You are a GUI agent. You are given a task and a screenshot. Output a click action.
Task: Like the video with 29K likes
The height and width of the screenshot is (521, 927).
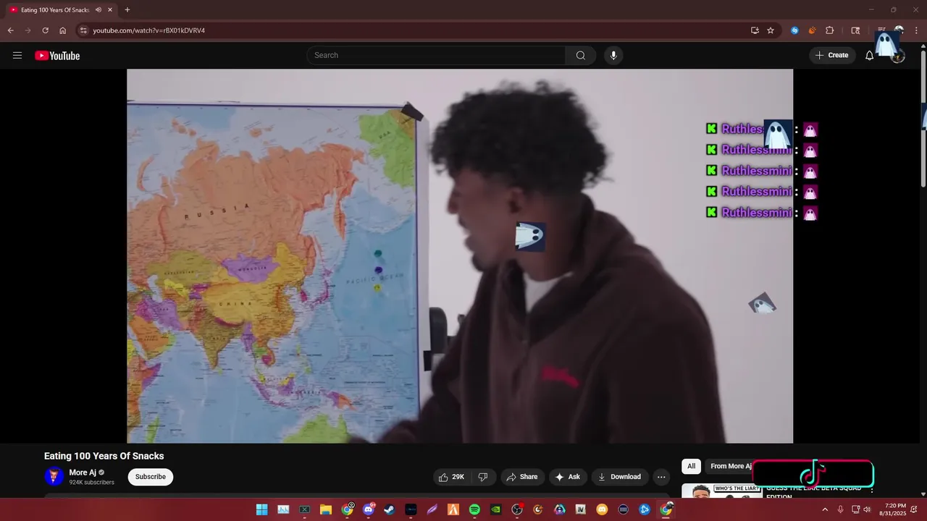coord(451,477)
